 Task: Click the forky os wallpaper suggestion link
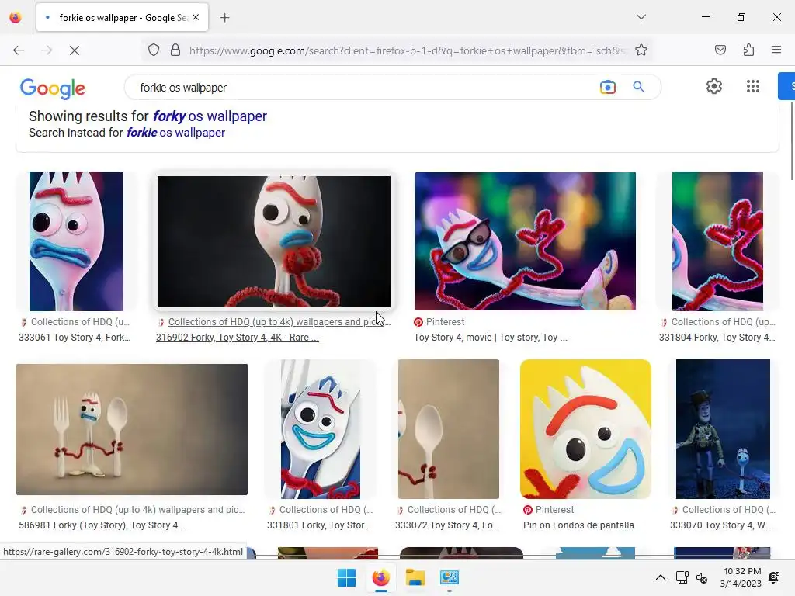coord(210,116)
